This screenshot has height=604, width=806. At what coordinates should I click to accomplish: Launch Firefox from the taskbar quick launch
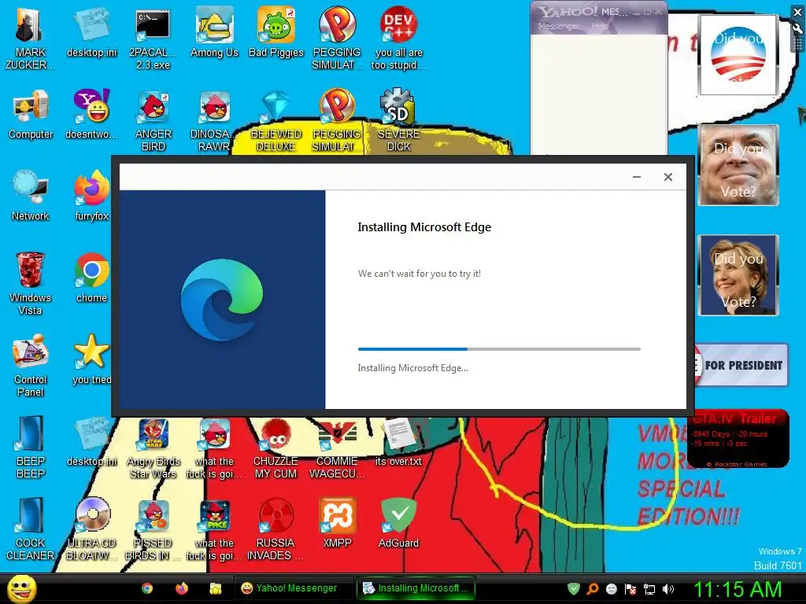[182, 588]
